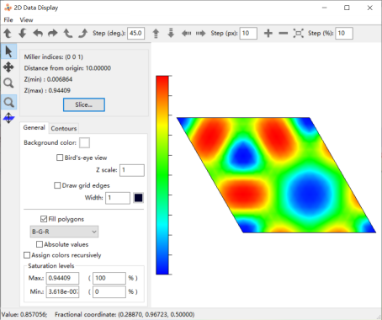Viewport: 382px width, 320px height.
Task: Enable Bird's-eye view checkbox
Action: (60, 157)
